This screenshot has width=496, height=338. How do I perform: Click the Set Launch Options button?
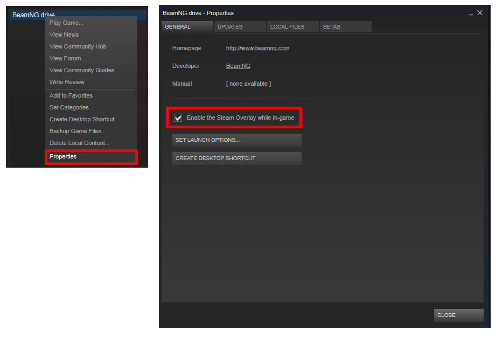(x=236, y=140)
